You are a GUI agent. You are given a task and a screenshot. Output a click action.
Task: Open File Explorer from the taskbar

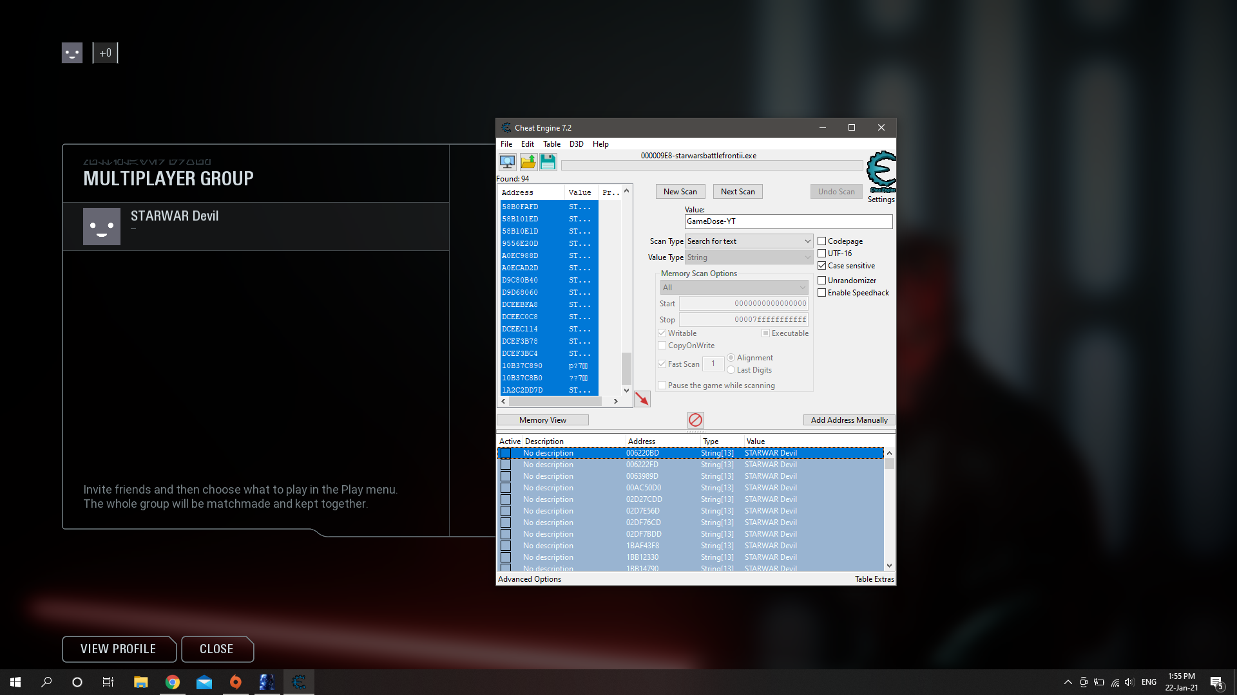[140, 682]
